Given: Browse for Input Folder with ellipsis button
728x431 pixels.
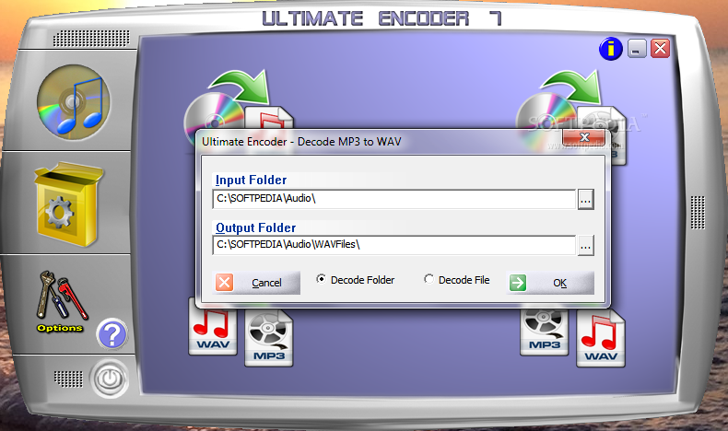Looking at the screenshot, I should (585, 200).
